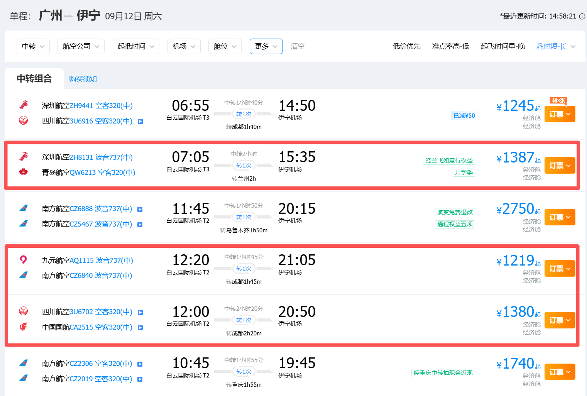Click the Qingdao Airlines logo for QW6213
587x396 pixels.
(24, 172)
